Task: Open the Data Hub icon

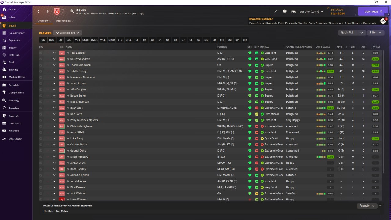Action: point(4,55)
